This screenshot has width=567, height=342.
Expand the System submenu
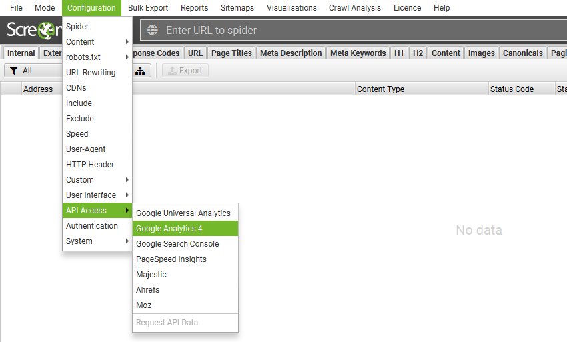point(97,241)
